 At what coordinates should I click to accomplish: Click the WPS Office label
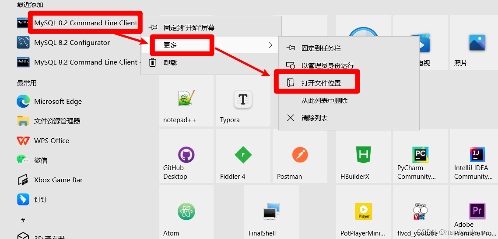tap(52, 140)
